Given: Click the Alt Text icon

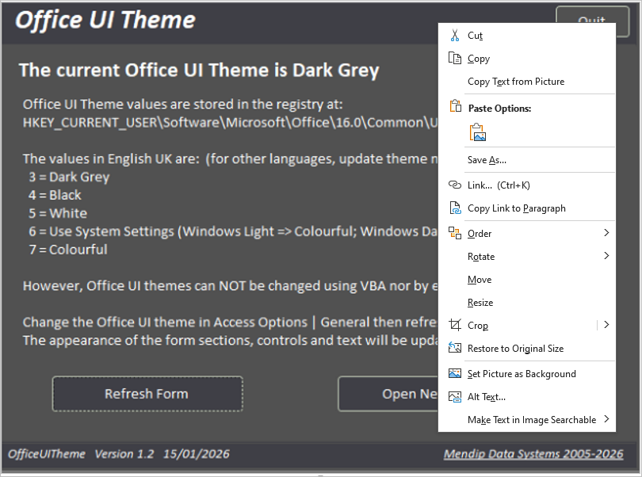Looking at the screenshot, I should click(x=454, y=396).
